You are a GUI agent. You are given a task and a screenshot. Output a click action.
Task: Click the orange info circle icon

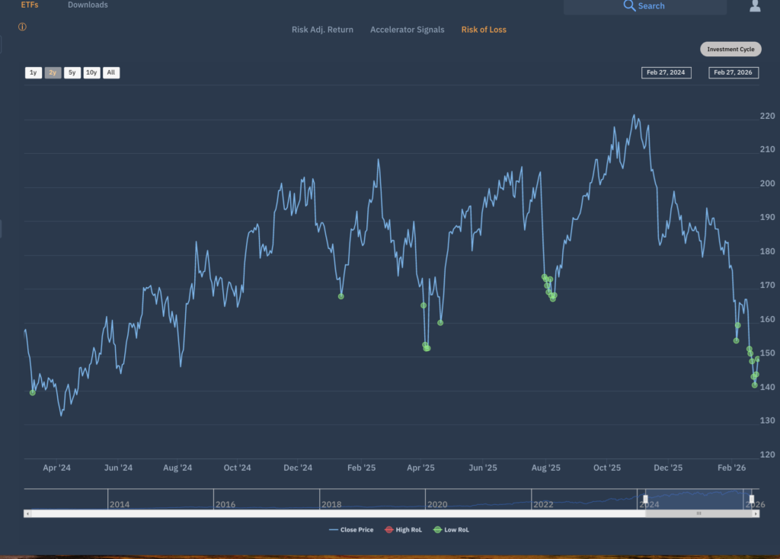tap(22, 27)
